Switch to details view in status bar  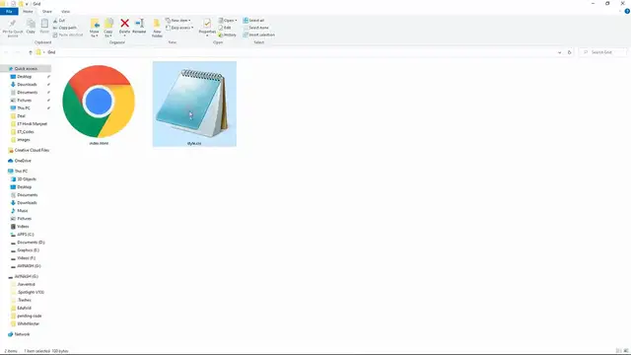tap(619, 351)
